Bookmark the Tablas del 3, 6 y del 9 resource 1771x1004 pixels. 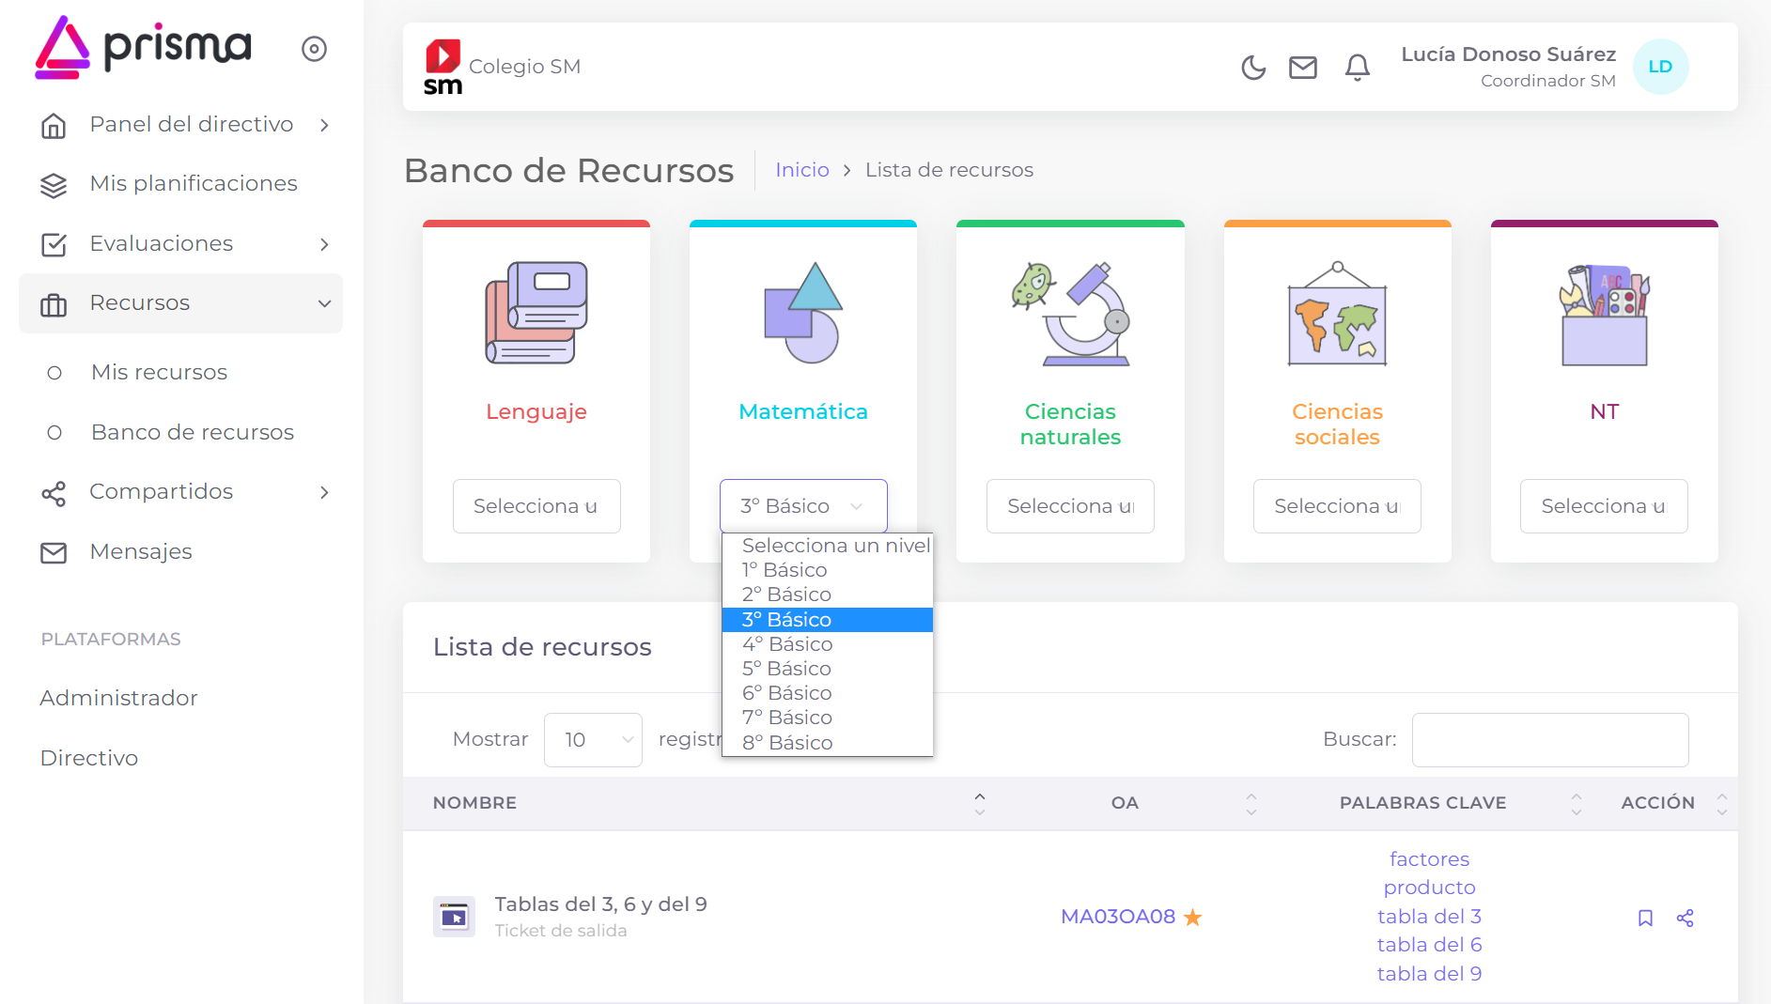tap(1645, 918)
